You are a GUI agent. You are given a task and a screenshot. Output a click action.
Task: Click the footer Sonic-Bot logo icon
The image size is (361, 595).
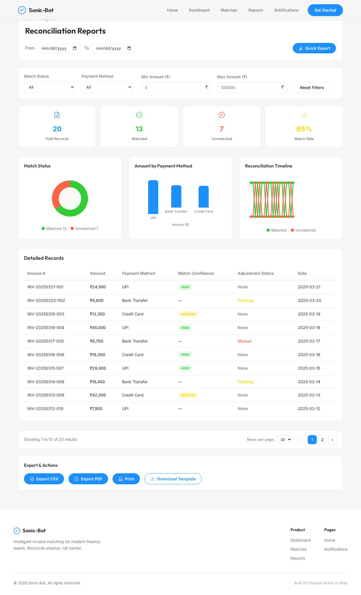click(x=17, y=531)
